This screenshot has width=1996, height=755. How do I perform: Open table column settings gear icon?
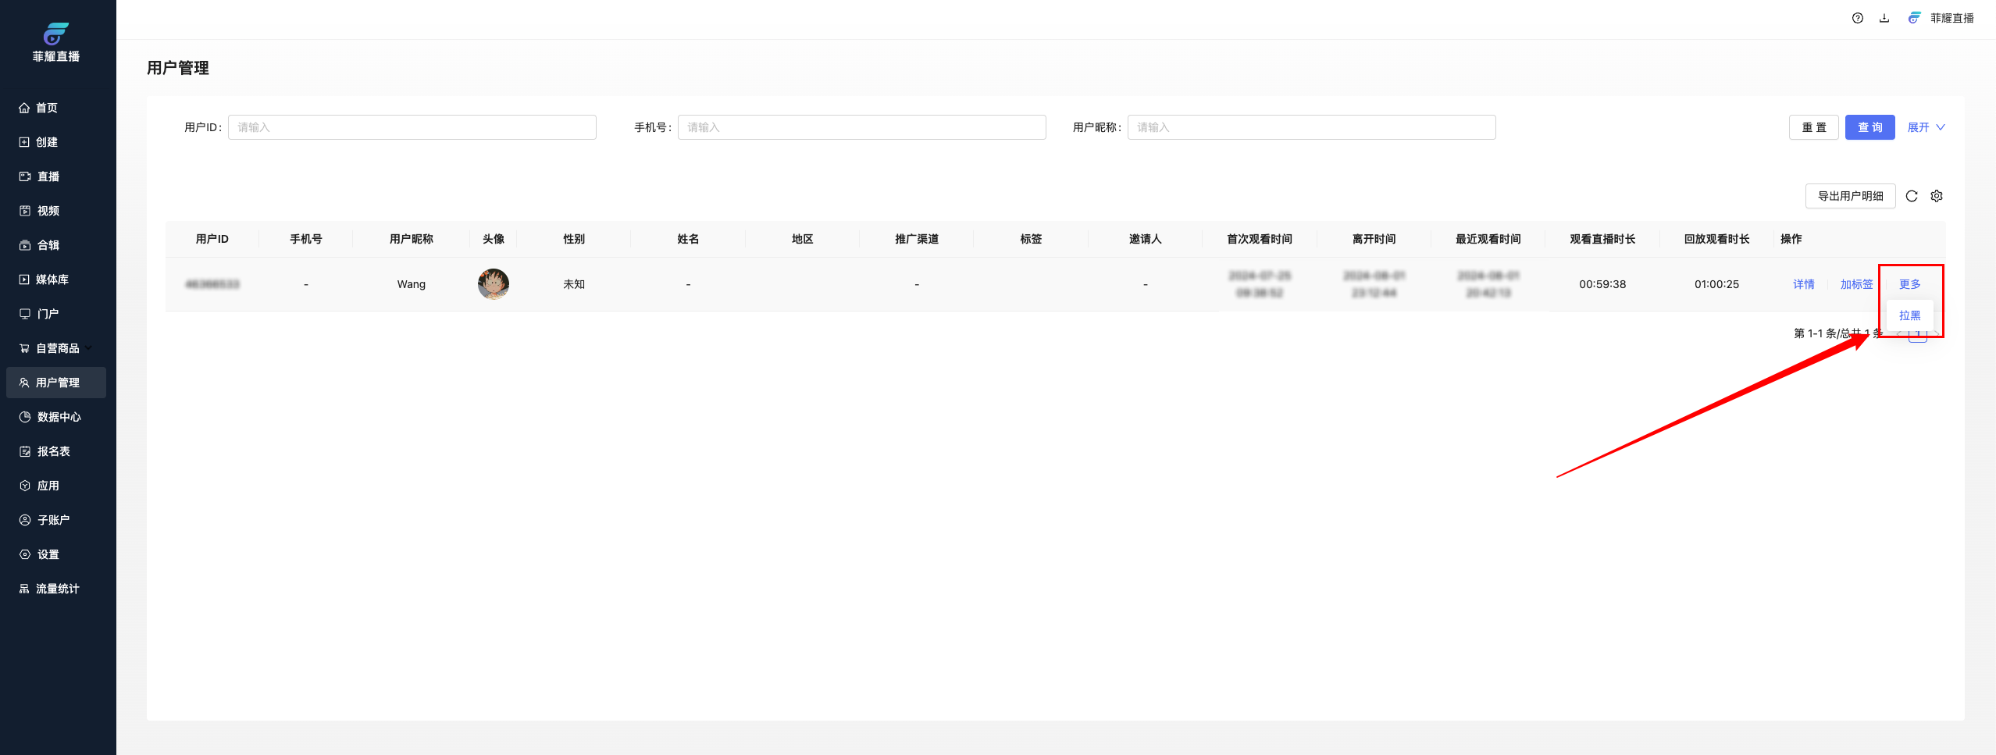pos(1936,196)
